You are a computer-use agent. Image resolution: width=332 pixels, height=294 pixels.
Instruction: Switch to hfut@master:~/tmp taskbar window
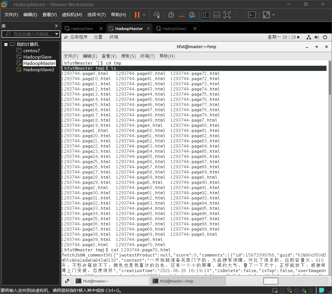click(187, 281)
